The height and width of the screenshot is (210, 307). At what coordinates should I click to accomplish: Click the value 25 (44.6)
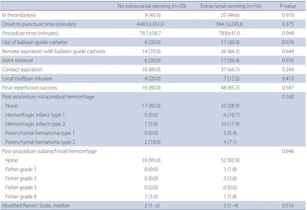[x=230, y=15]
